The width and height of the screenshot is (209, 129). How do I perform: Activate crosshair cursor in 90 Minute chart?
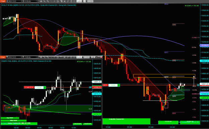[55, 1]
